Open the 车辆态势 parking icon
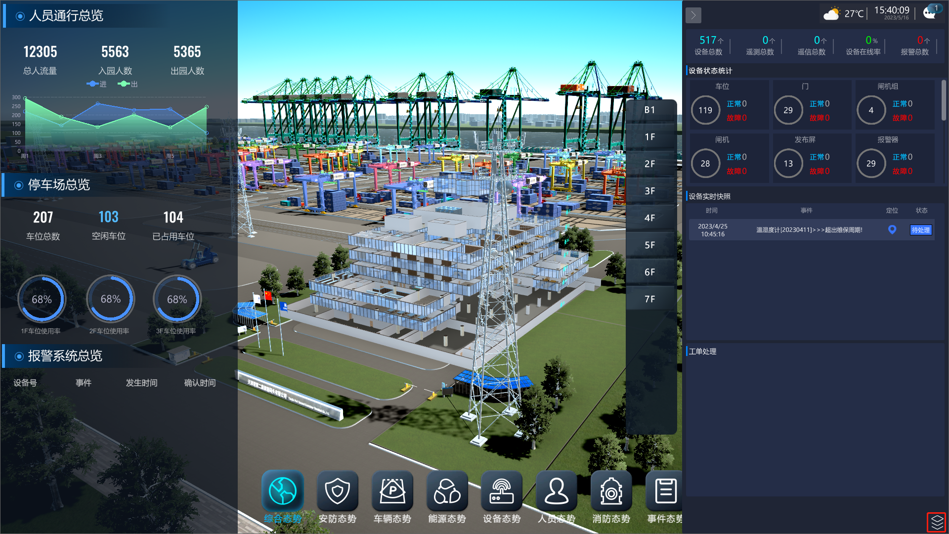 click(x=392, y=491)
